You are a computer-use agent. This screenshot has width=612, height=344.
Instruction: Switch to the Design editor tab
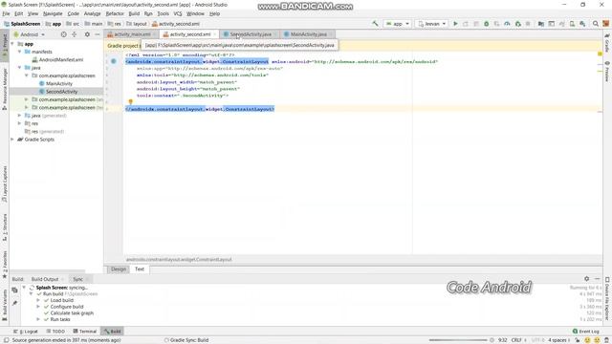click(119, 269)
